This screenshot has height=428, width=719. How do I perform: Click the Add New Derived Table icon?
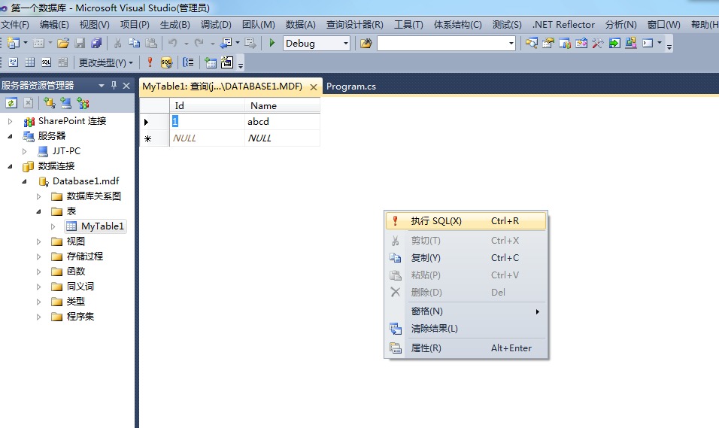(x=227, y=62)
